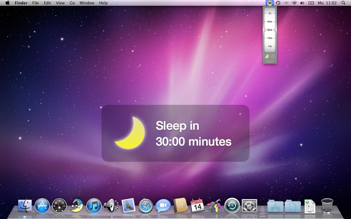Launch Safari from the Dock
Image resolution: width=351 pixels, height=219 pixels.
coord(146,206)
